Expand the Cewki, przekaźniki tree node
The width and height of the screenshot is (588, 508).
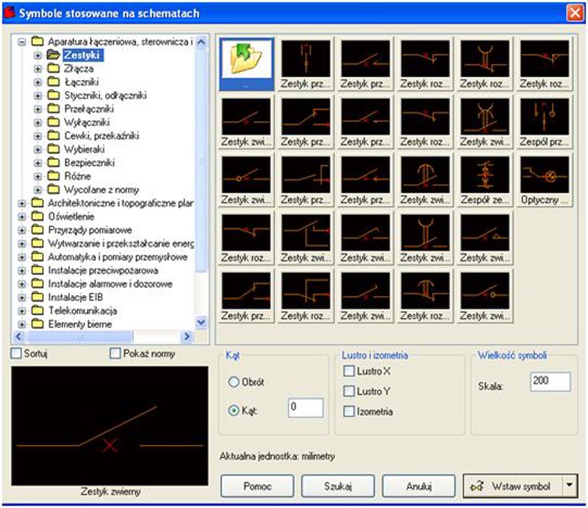pos(37,136)
